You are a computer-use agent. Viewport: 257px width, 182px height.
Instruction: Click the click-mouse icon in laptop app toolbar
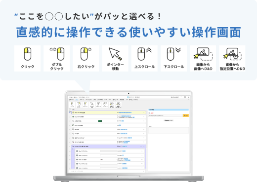coord(72,105)
